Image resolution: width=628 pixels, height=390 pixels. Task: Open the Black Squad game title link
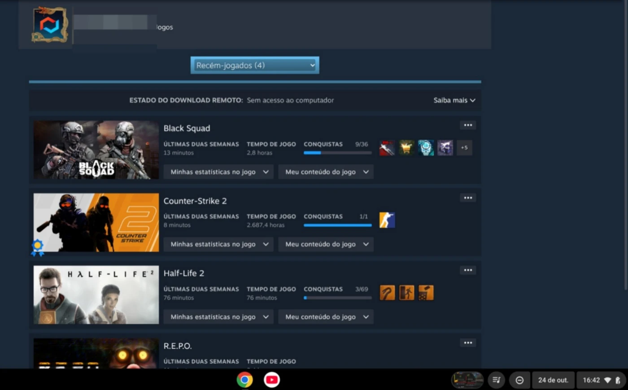[x=187, y=128]
